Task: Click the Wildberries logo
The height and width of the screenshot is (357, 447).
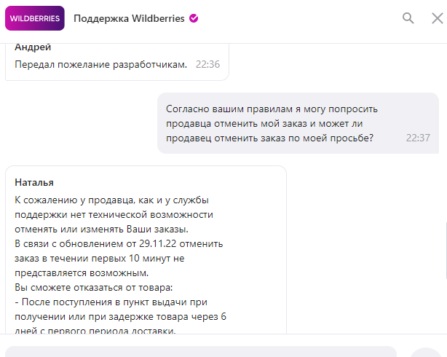Action: [34, 18]
